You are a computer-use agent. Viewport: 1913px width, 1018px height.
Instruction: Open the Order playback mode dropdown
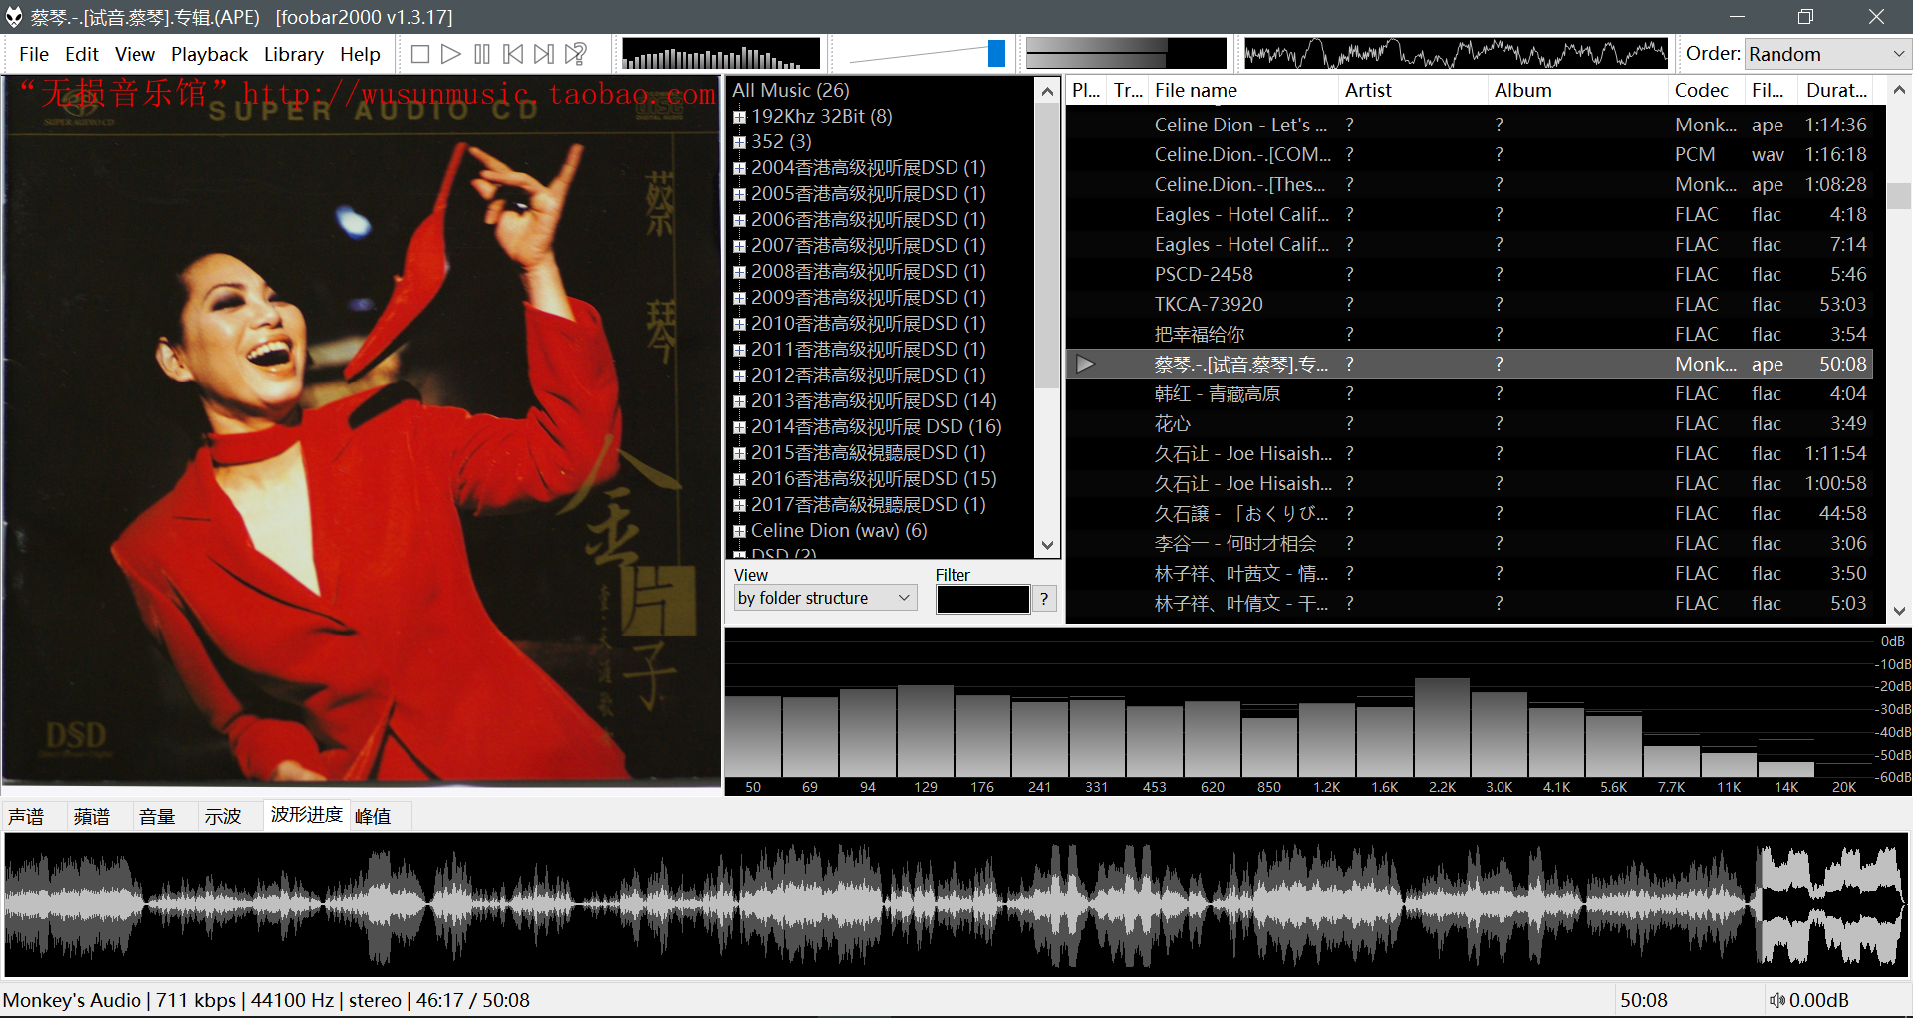click(1827, 54)
